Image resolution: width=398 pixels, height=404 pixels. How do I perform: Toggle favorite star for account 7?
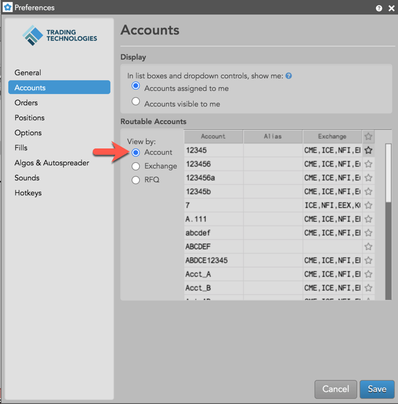tap(368, 205)
